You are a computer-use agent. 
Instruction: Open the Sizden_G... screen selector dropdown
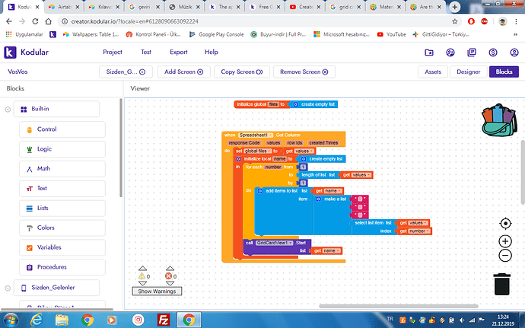(126, 72)
